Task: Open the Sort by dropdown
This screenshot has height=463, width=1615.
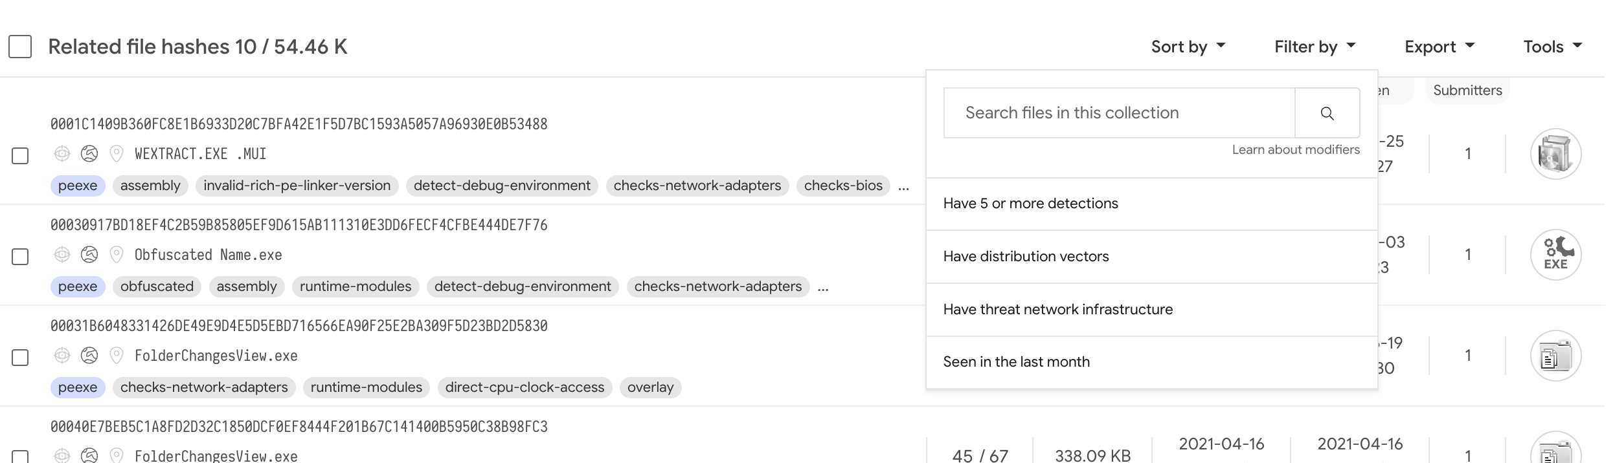Action: point(1188,47)
